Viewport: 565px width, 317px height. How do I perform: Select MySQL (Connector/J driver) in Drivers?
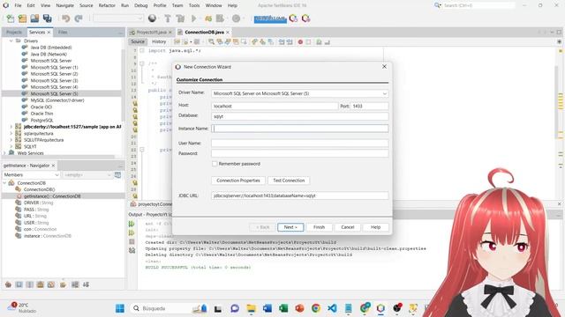pos(56,100)
